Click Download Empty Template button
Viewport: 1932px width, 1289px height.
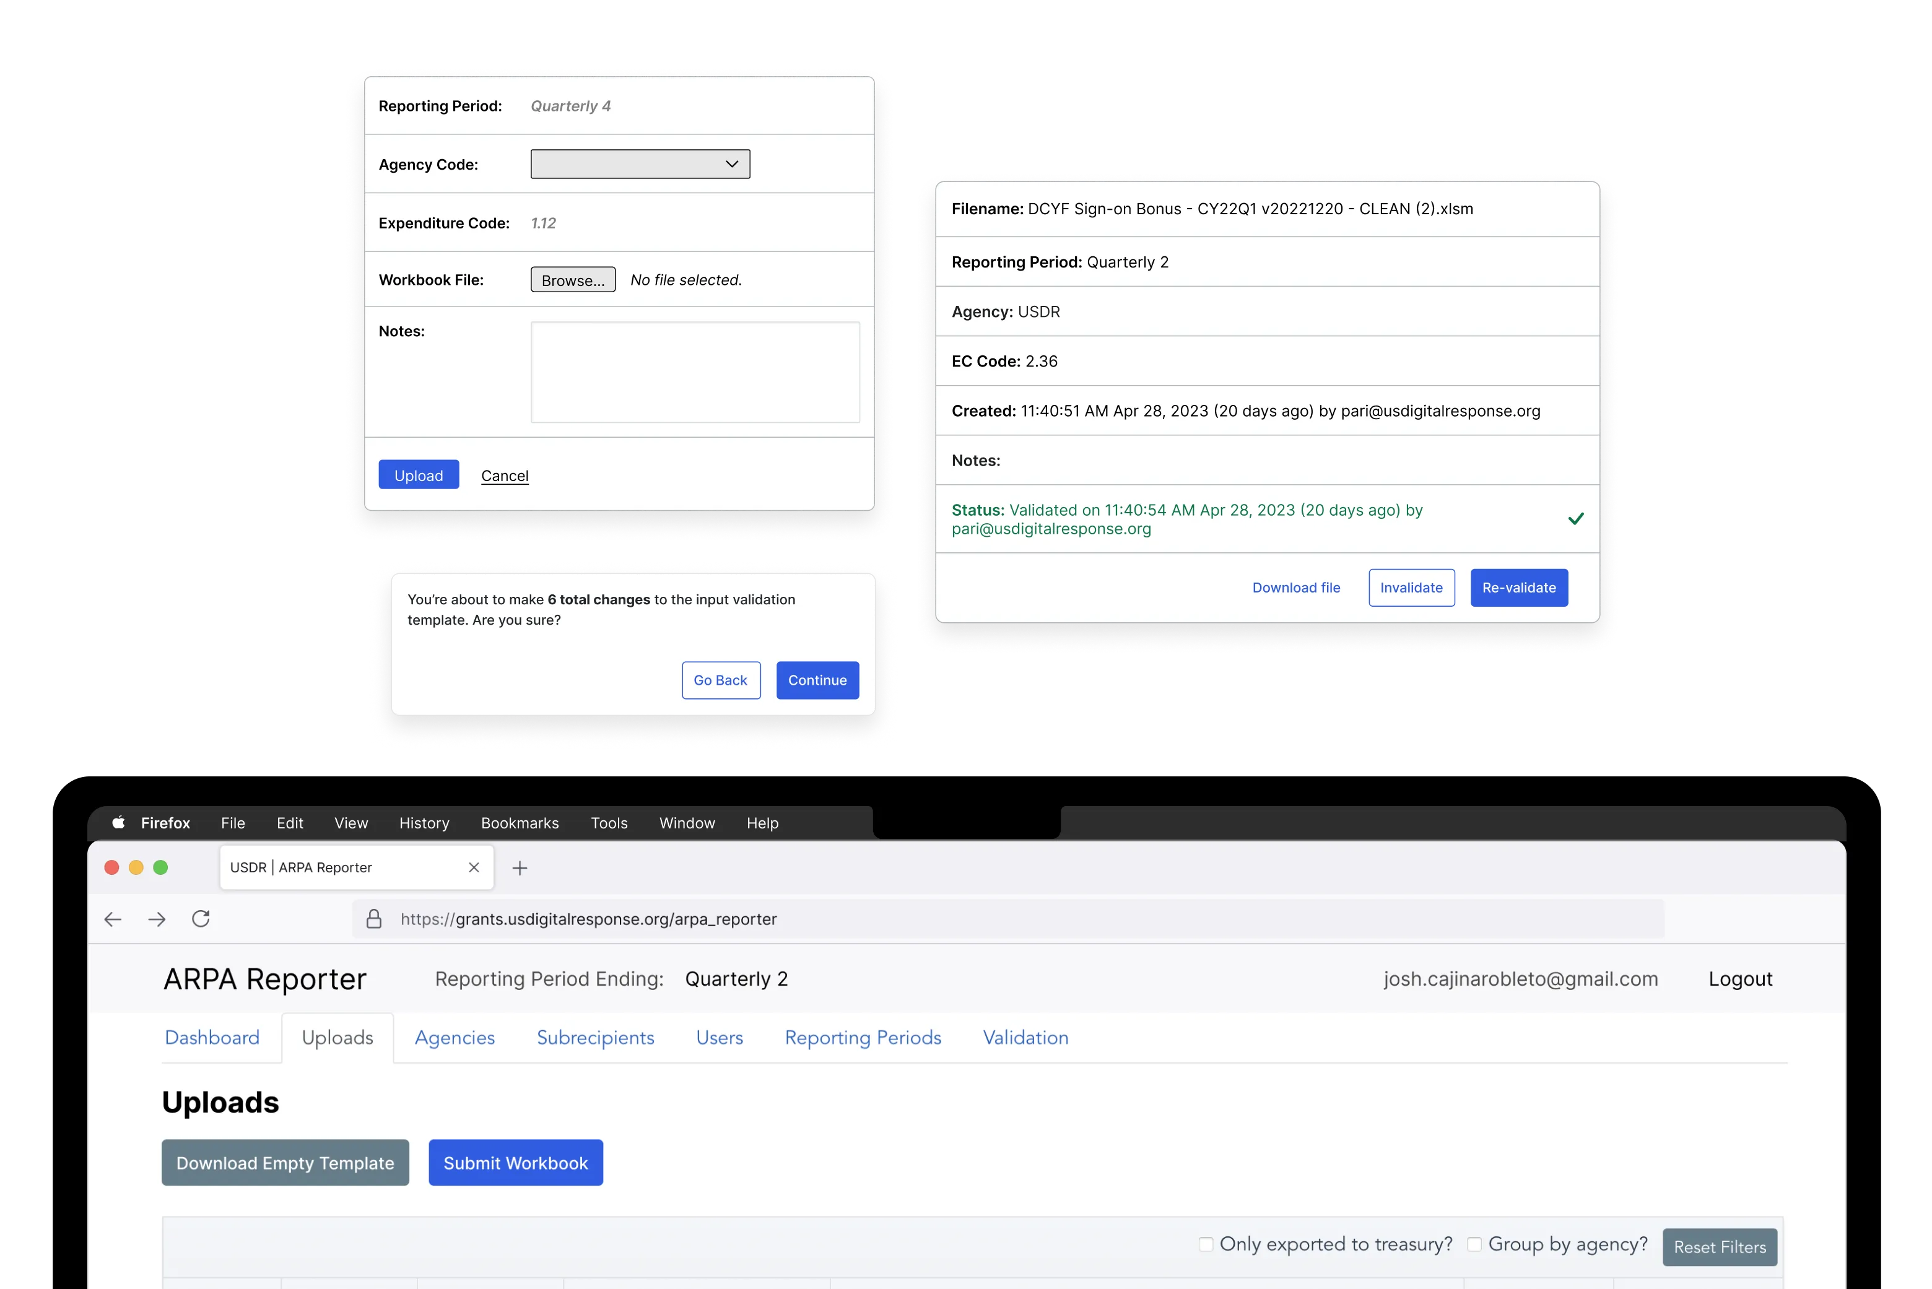285,1163
